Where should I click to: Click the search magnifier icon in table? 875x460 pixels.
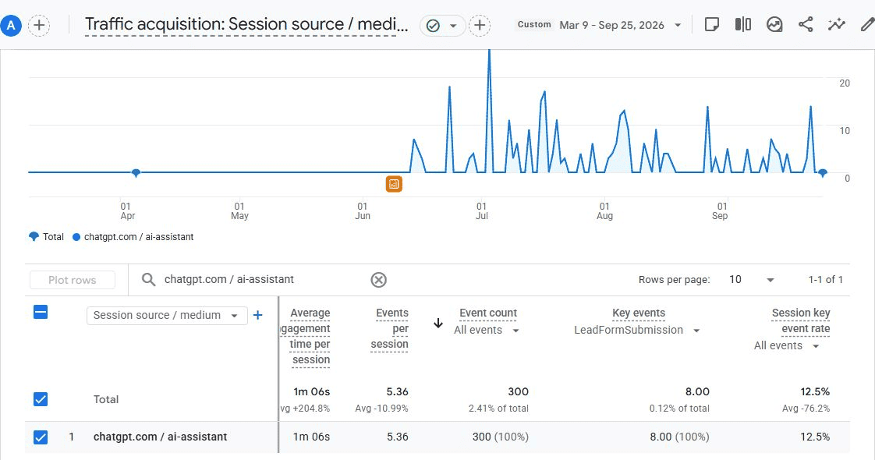coord(148,279)
